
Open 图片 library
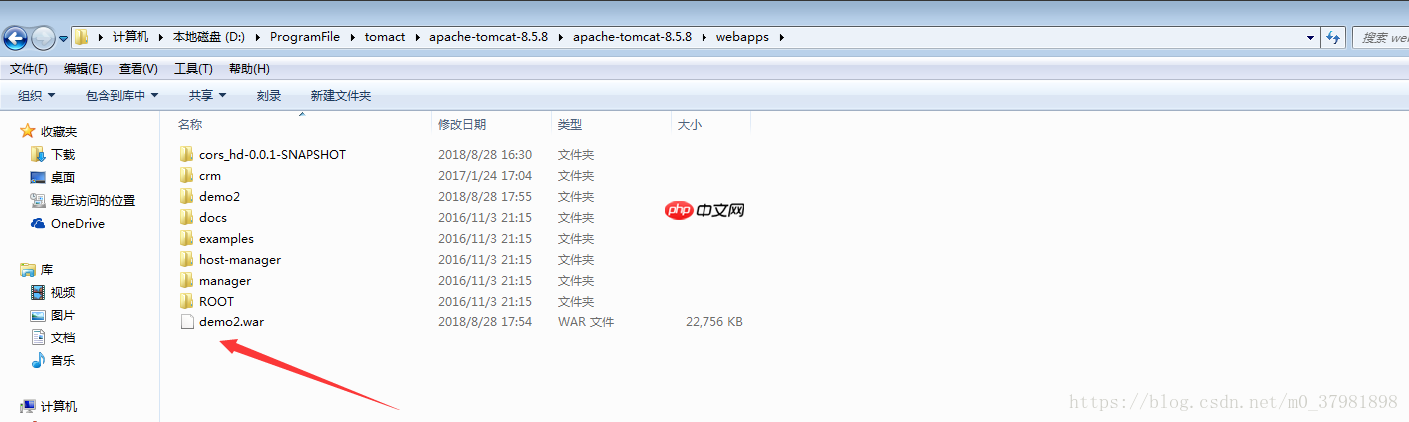point(63,315)
